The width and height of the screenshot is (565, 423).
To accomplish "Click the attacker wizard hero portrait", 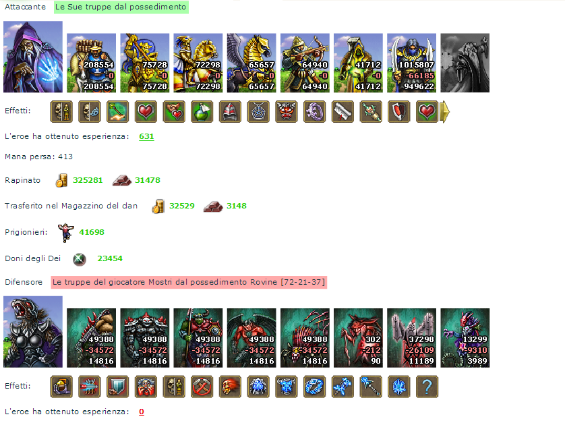I will coord(33,57).
